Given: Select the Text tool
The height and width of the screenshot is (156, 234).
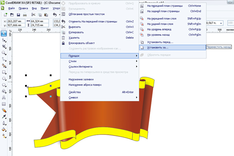Looking at the screenshot, I should coord(4,98).
